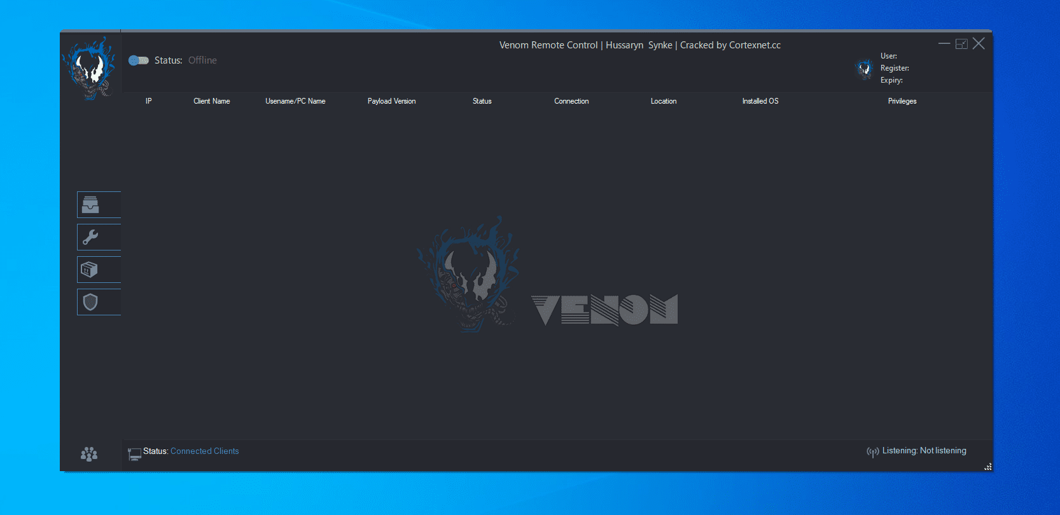Click the Venom logo in top-left corner
This screenshot has height=515, width=1060.
tap(90, 68)
